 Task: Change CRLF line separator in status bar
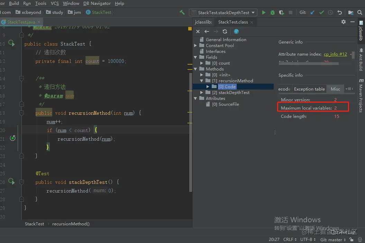(290, 240)
